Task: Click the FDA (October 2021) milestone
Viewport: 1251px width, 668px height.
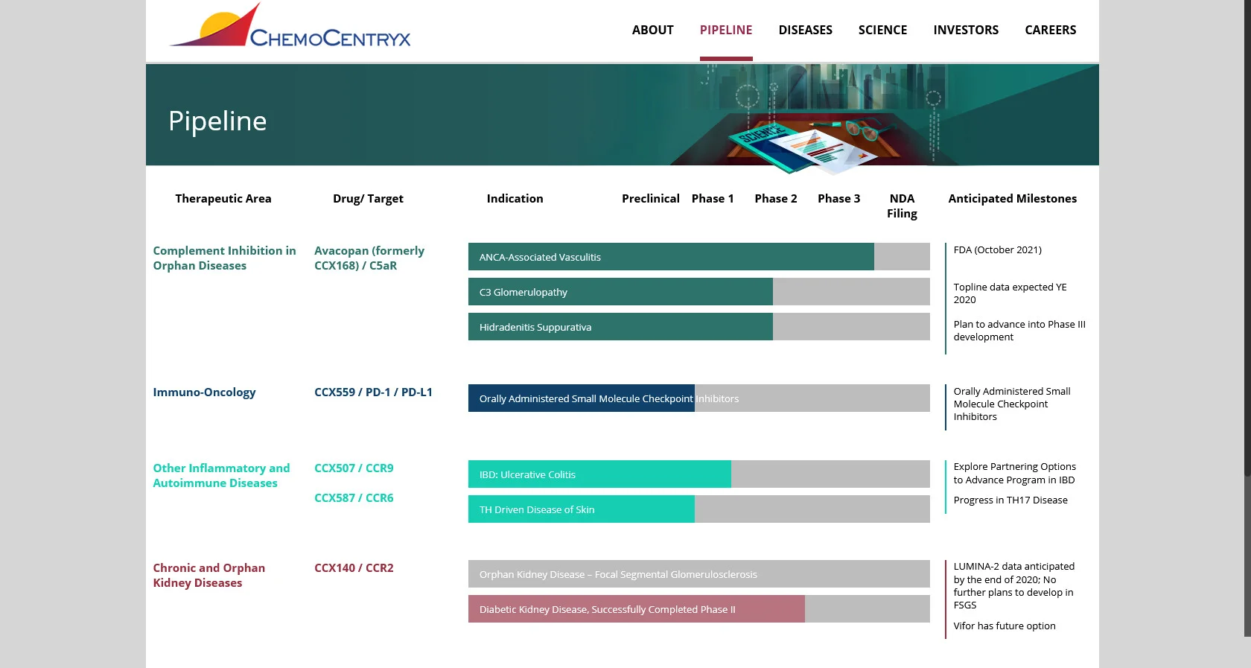Action: 998,250
